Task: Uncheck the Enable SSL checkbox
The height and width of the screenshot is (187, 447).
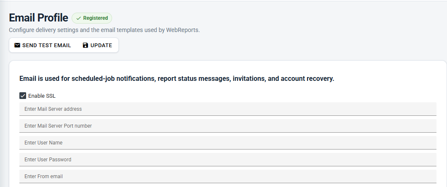Action: pyautogui.click(x=23, y=96)
